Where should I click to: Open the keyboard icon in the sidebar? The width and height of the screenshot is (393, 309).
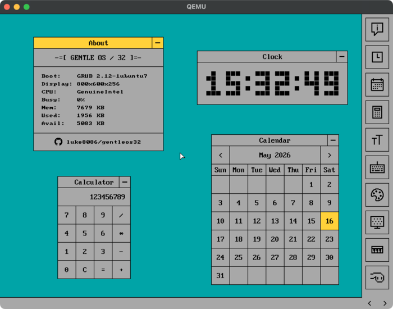[x=377, y=167]
